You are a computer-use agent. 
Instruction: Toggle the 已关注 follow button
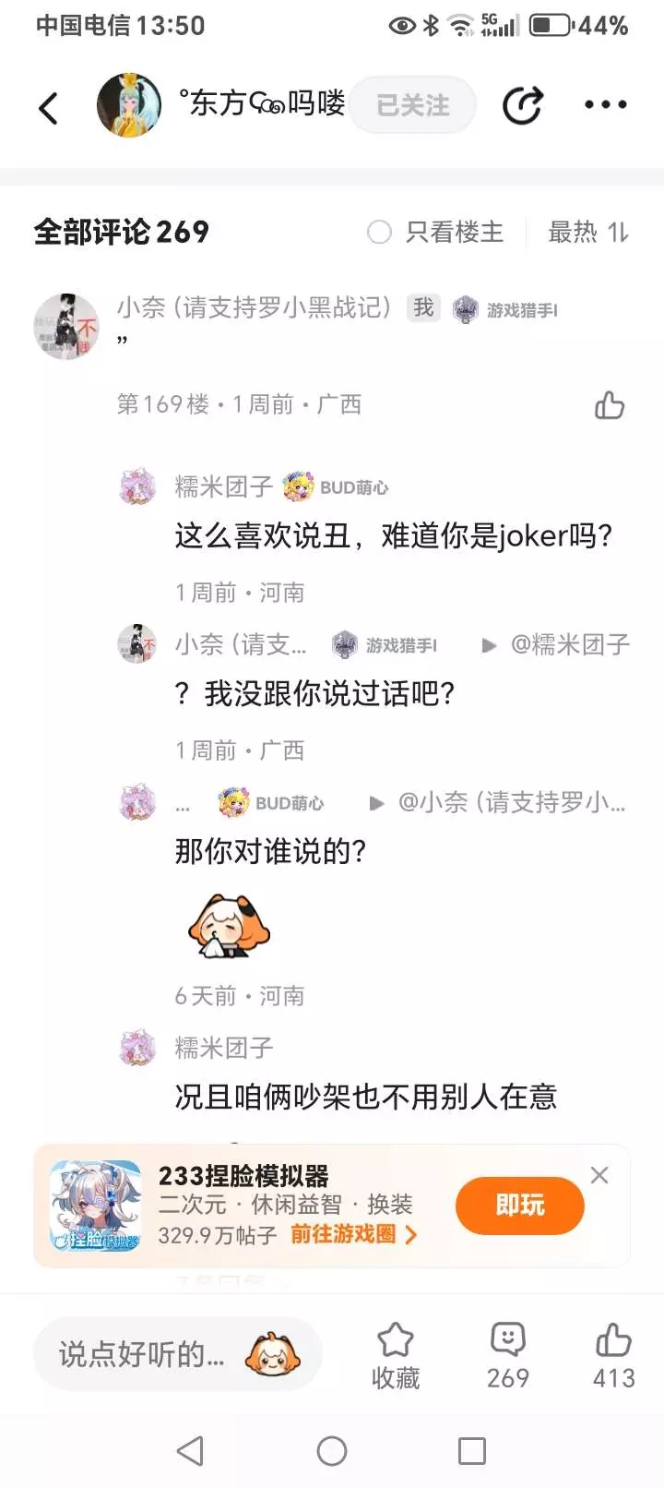coord(412,105)
